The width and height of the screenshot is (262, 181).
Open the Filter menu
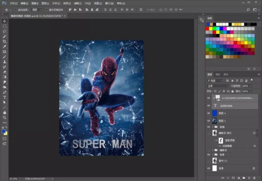coord(77,2)
